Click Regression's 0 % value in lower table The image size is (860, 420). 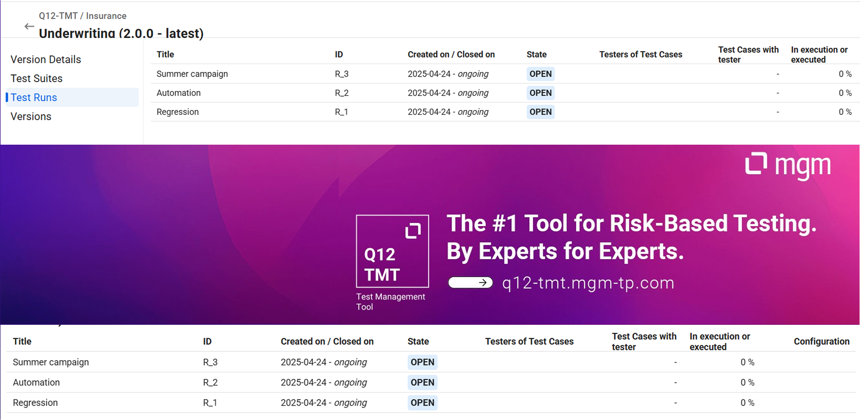(x=747, y=403)
